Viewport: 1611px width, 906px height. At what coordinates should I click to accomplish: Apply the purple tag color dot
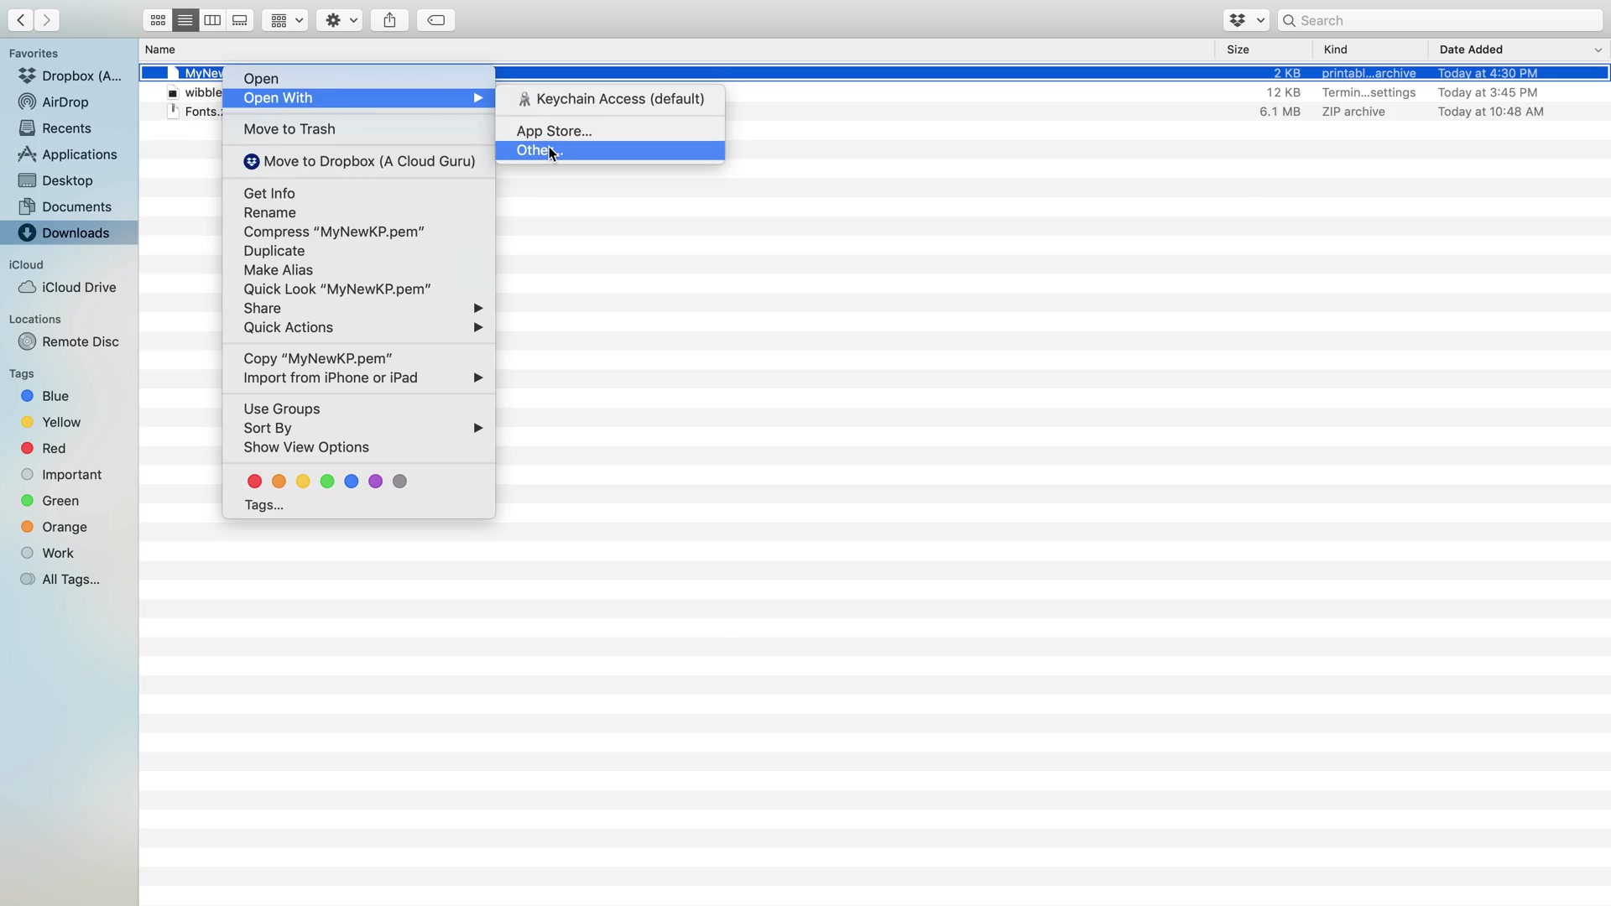[375, 482]
